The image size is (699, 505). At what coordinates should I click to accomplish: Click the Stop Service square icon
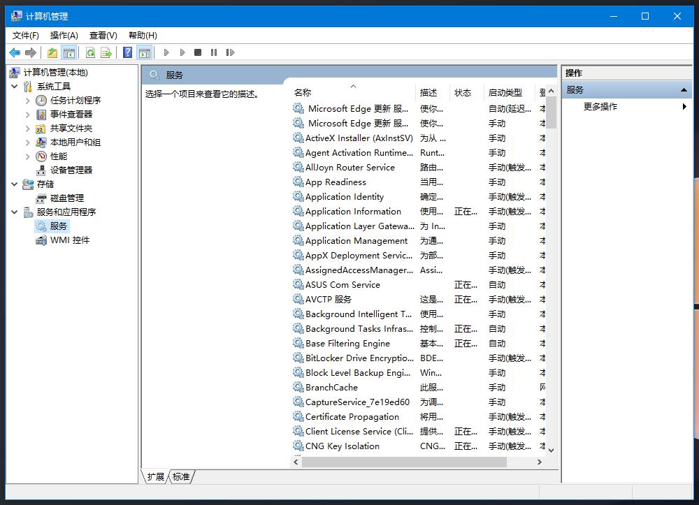[198, 52]
